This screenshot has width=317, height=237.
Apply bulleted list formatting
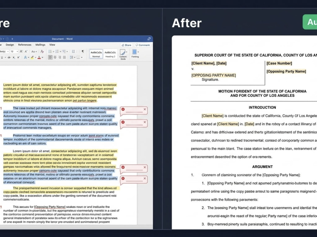pos(50,52)
